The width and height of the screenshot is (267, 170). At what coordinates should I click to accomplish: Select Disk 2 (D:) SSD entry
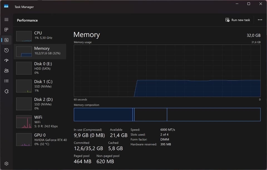click(x=40, y=104)
